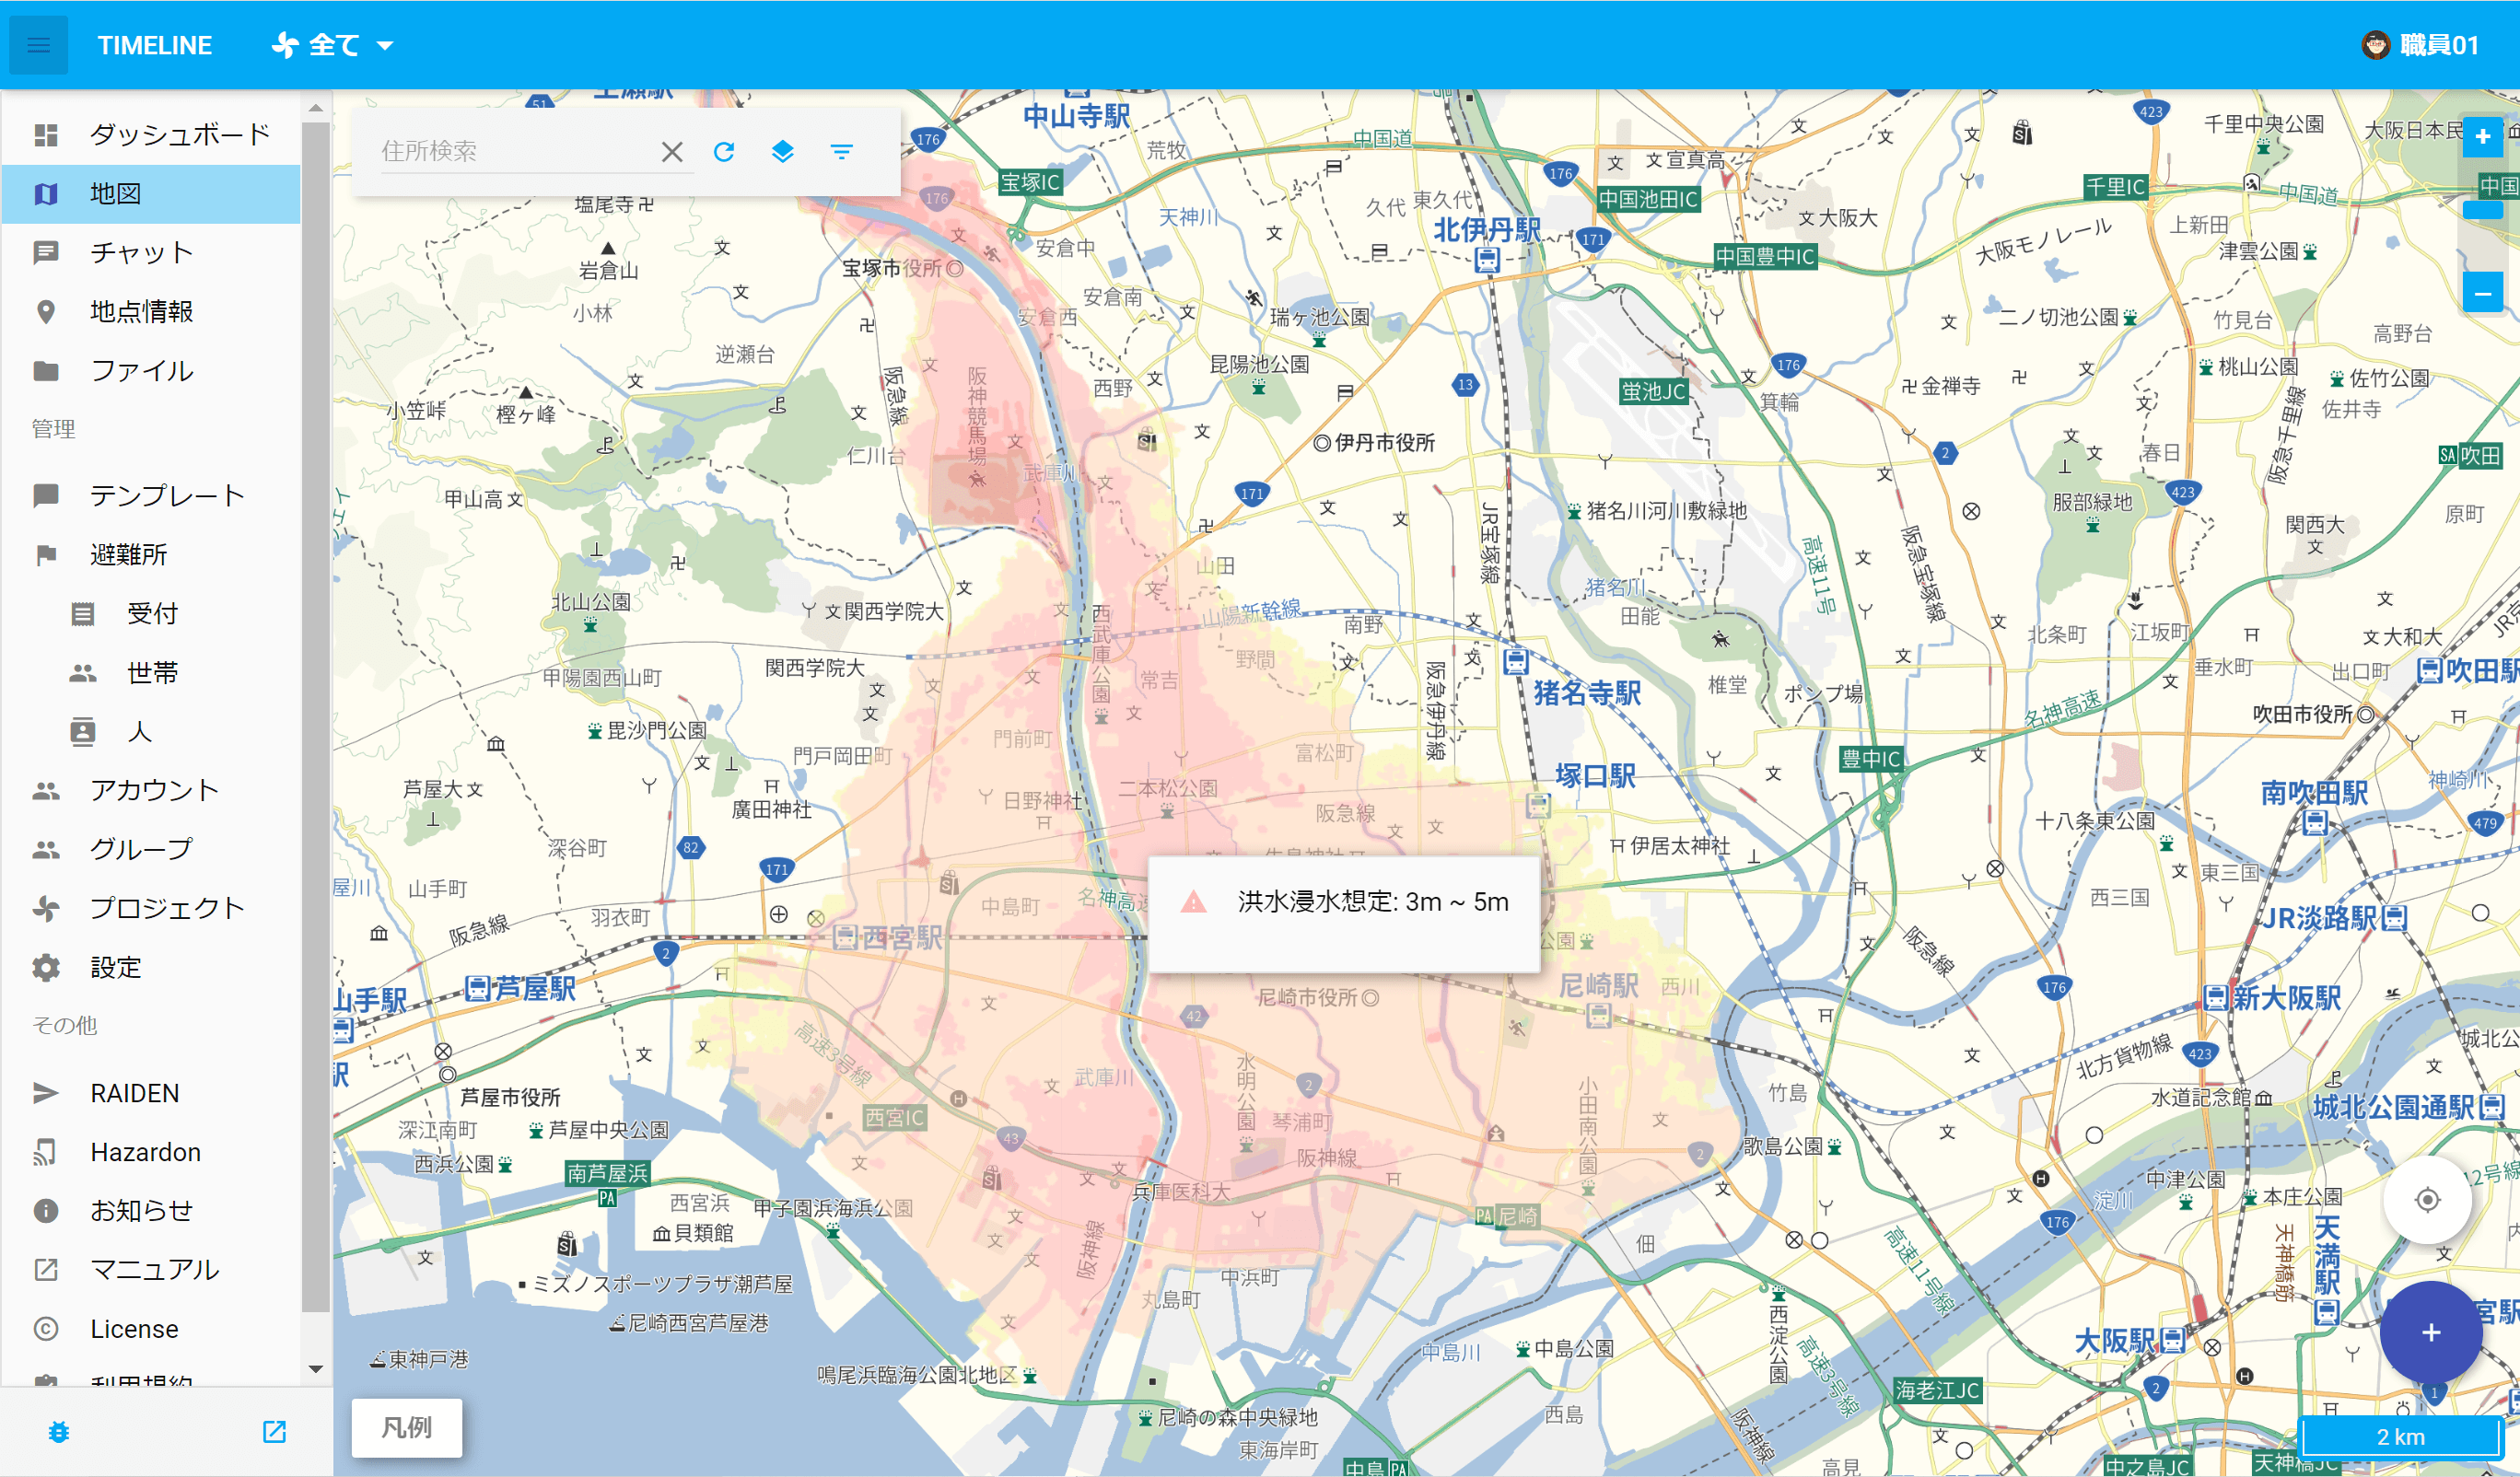Open ダッシュボード in the sidebar

click(x=151, y=134)
